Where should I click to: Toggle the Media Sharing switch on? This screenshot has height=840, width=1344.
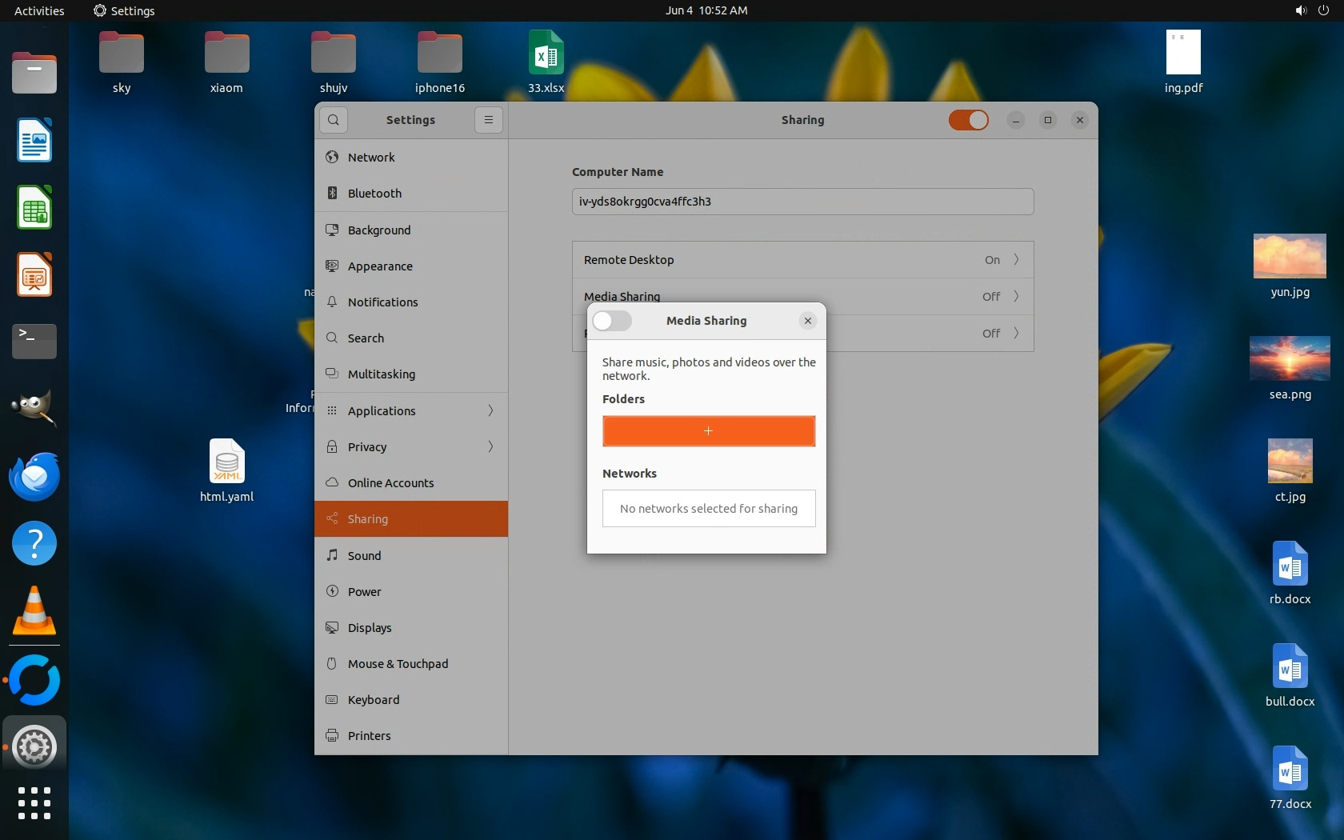612,321
